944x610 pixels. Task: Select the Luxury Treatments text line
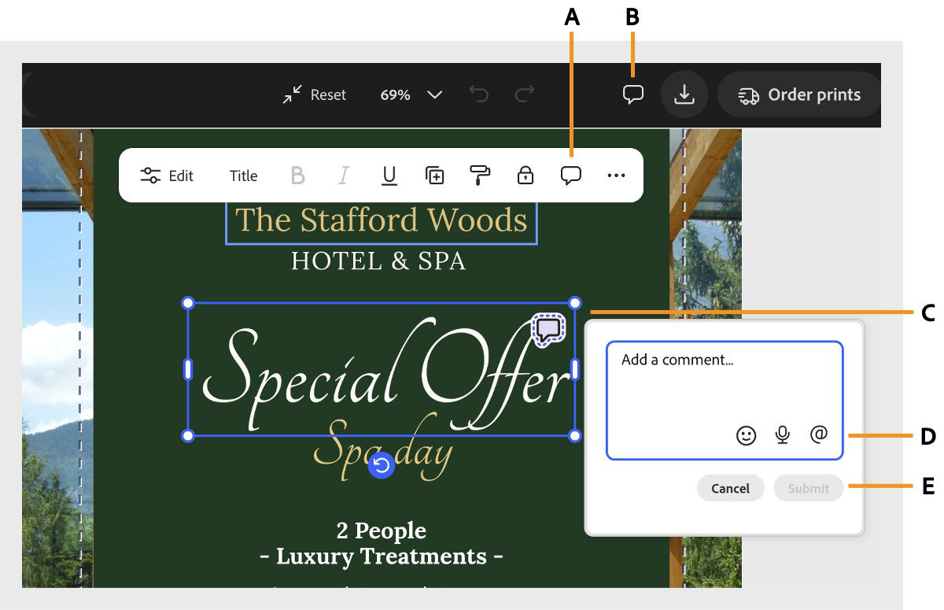tap(382, 556)
